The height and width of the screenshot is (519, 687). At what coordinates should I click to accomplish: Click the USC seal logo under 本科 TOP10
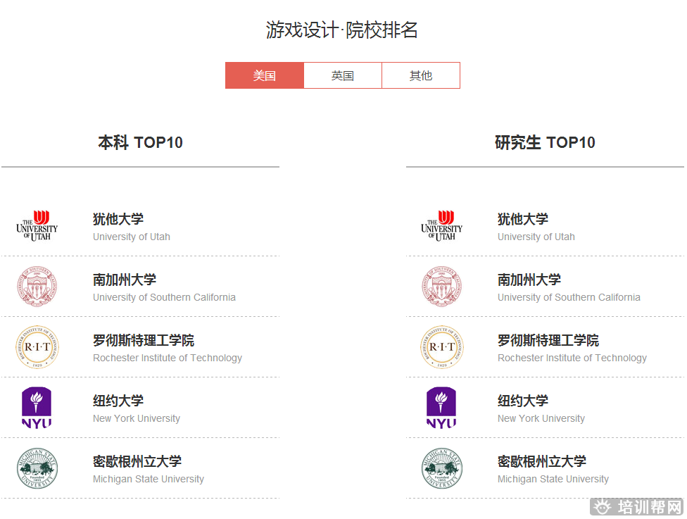coord(37,286)
